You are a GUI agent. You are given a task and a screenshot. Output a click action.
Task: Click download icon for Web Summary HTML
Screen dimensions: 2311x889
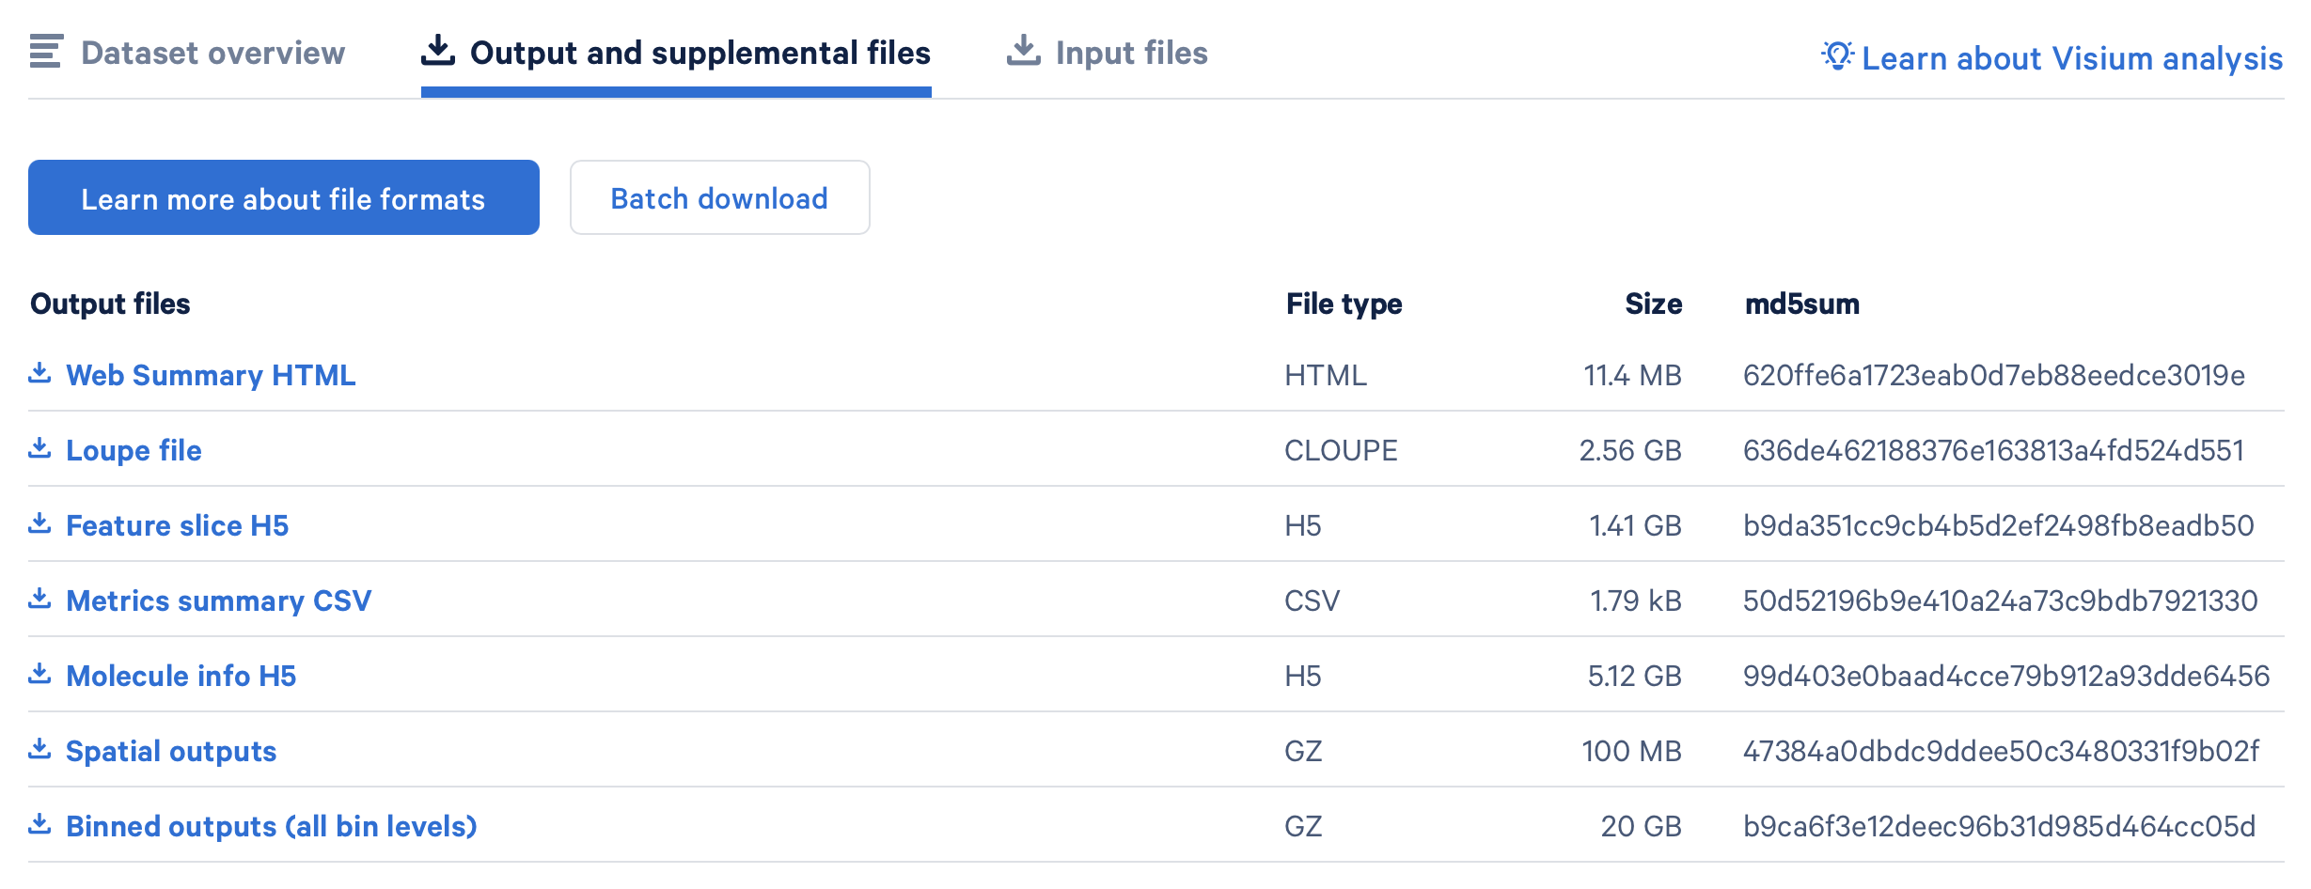39,373
